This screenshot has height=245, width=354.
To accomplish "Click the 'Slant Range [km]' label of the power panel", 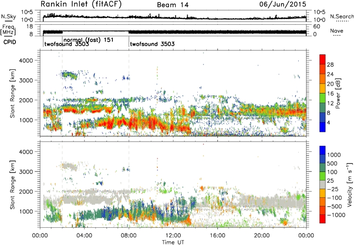I will click(12, 93).
